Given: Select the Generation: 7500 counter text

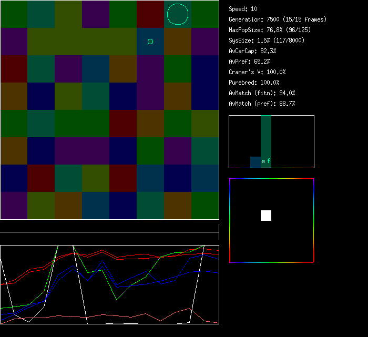Looking at the screenshot, I should coord(278,19).
